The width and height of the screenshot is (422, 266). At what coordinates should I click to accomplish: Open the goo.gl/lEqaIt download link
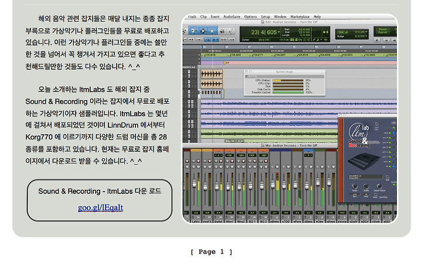pyautogui.click(x=100, y=207)
